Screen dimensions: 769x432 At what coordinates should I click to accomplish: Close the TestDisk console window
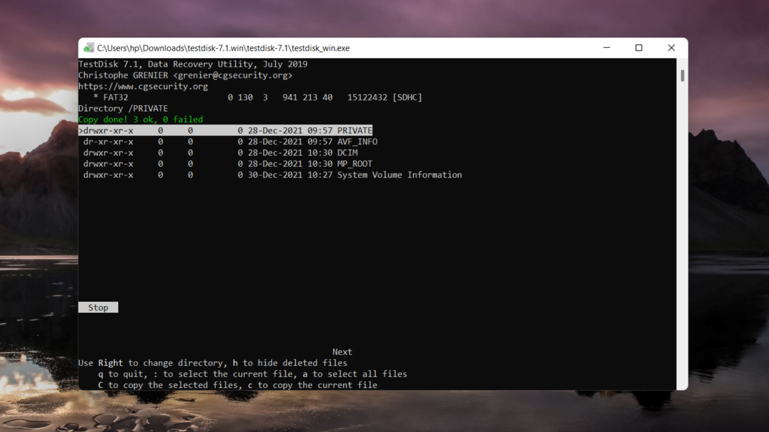click(671, 48)
